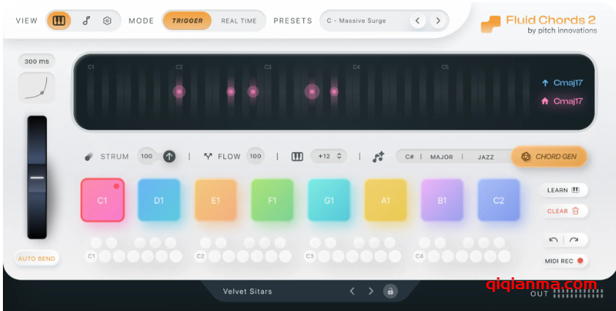Change the +12 transpose stepper

click(329, 157)
